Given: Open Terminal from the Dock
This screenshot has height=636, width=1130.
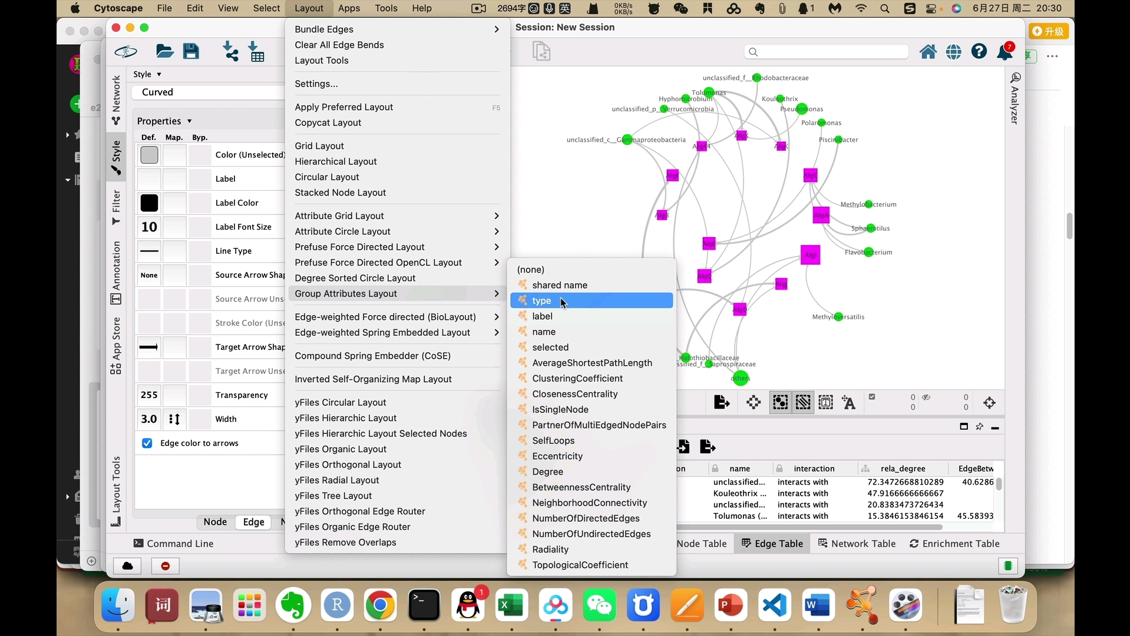Looking at the screenshot, I should click(x=424, y=605).
